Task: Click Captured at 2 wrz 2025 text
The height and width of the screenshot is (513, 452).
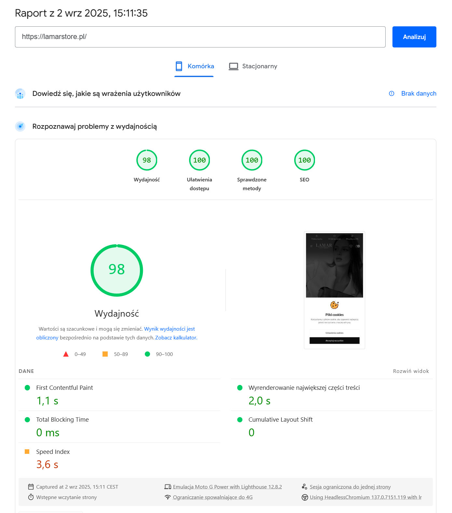Action: coord(77,487)
